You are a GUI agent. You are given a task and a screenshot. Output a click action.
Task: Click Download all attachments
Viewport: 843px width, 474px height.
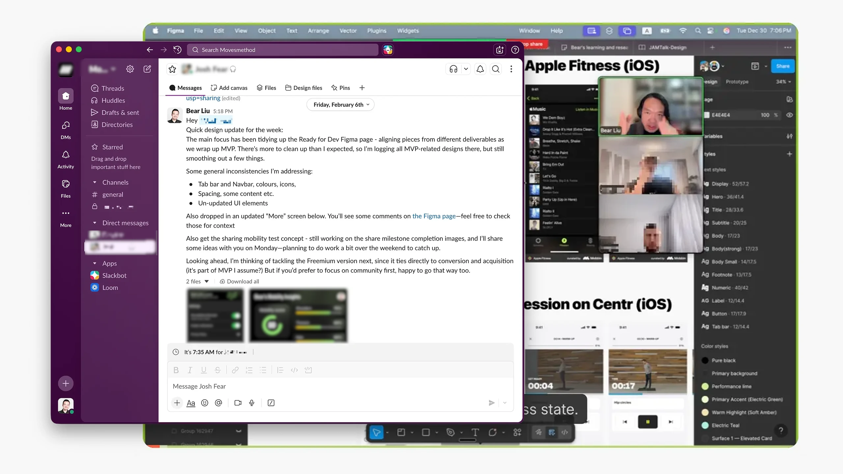pos(239,281)
